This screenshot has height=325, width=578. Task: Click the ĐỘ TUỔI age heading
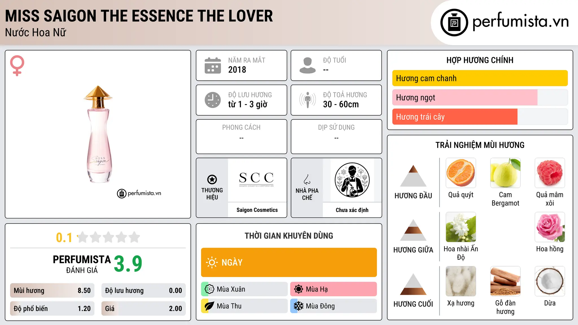(x=334, y=60)
